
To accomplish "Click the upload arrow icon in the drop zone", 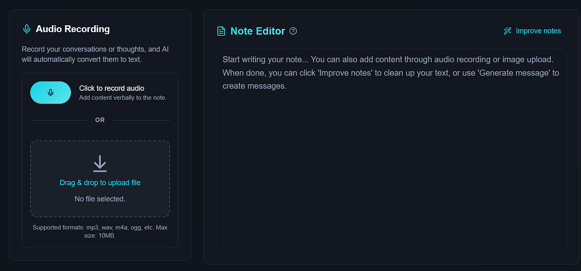I will coord(100,164).
